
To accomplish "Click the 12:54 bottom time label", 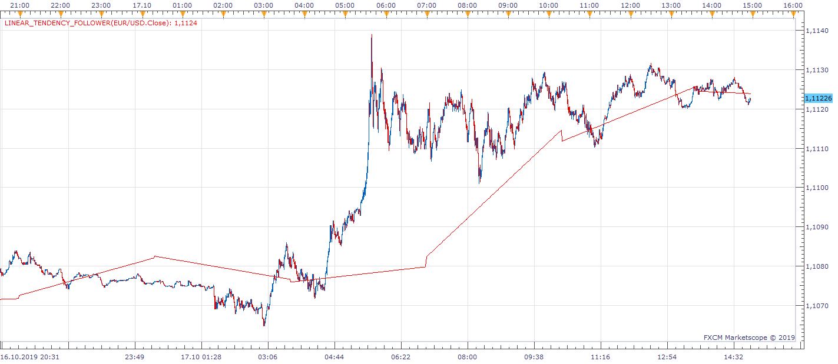I will coord(667,356).
